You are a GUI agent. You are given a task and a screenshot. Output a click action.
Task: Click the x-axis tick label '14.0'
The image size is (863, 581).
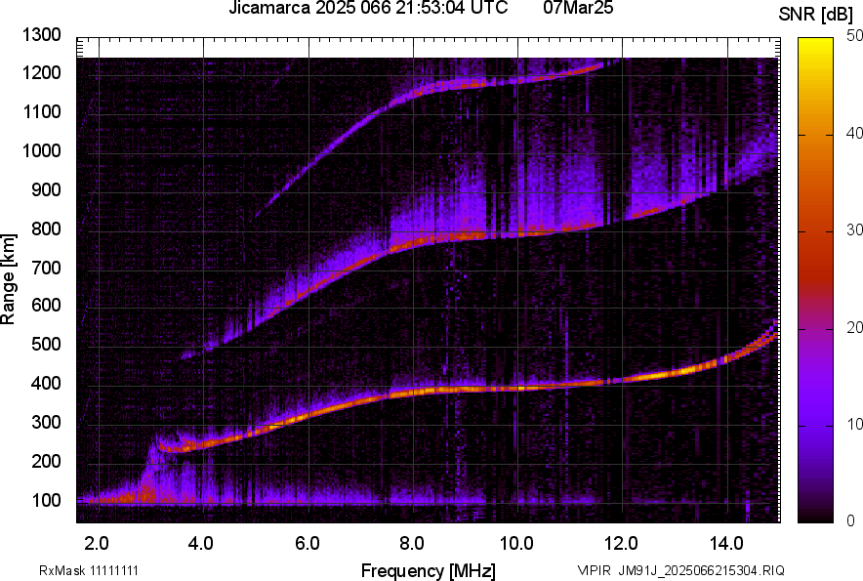(726, 544)
